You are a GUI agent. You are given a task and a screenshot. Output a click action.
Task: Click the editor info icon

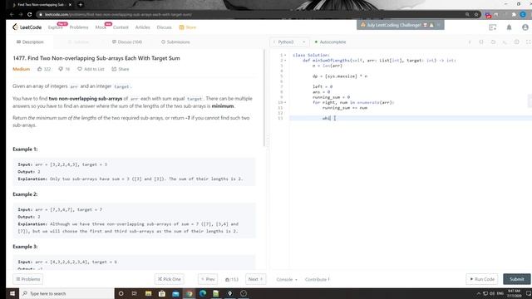click(x=470, y=42)
